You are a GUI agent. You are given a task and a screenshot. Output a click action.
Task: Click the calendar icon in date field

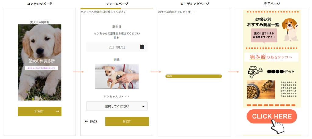pyautogui.click(x=142, y=47)
